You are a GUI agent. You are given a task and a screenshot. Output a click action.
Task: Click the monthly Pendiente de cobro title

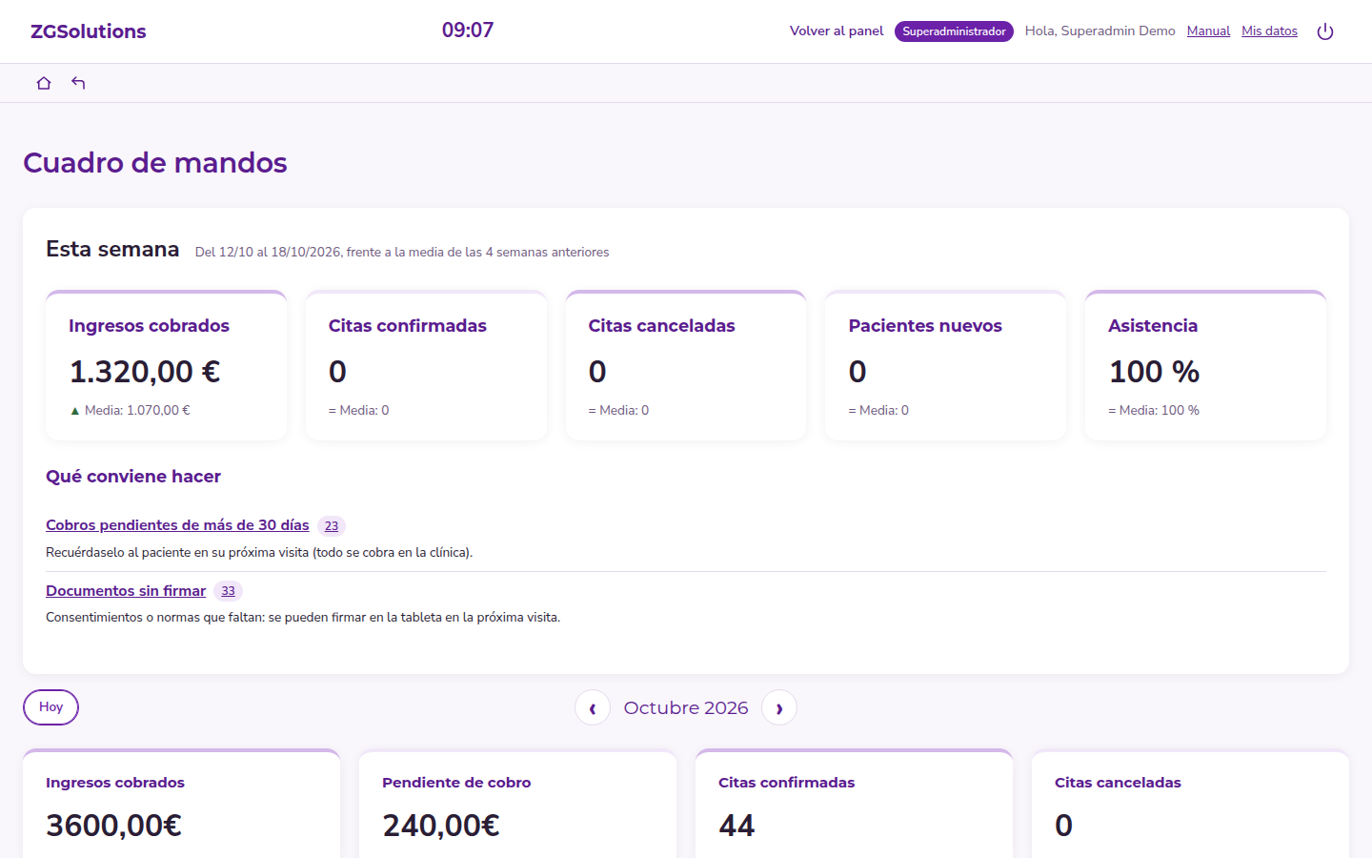click(456, 783)
